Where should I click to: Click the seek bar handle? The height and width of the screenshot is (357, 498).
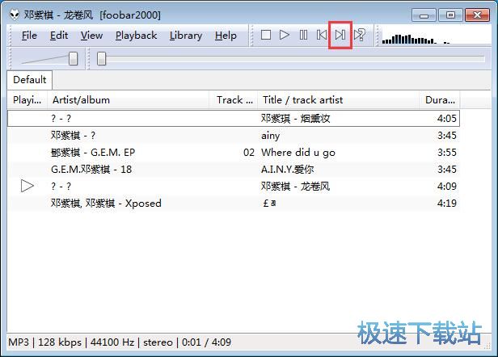(101, 59)
